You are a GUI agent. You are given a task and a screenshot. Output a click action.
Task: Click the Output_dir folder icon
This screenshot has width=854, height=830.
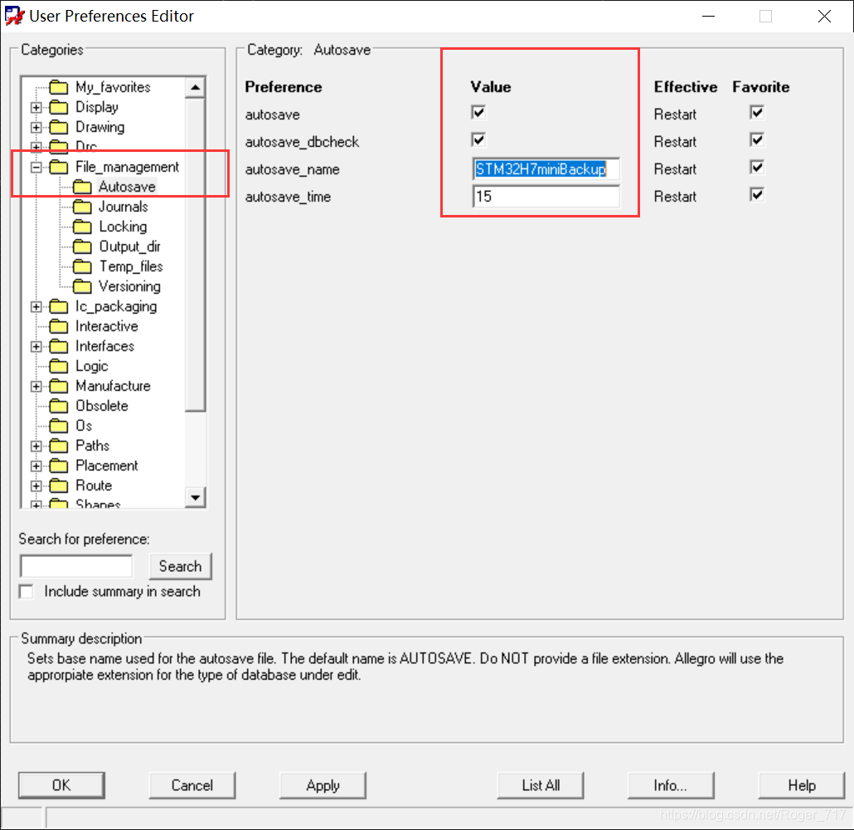[x=82, y=247]
